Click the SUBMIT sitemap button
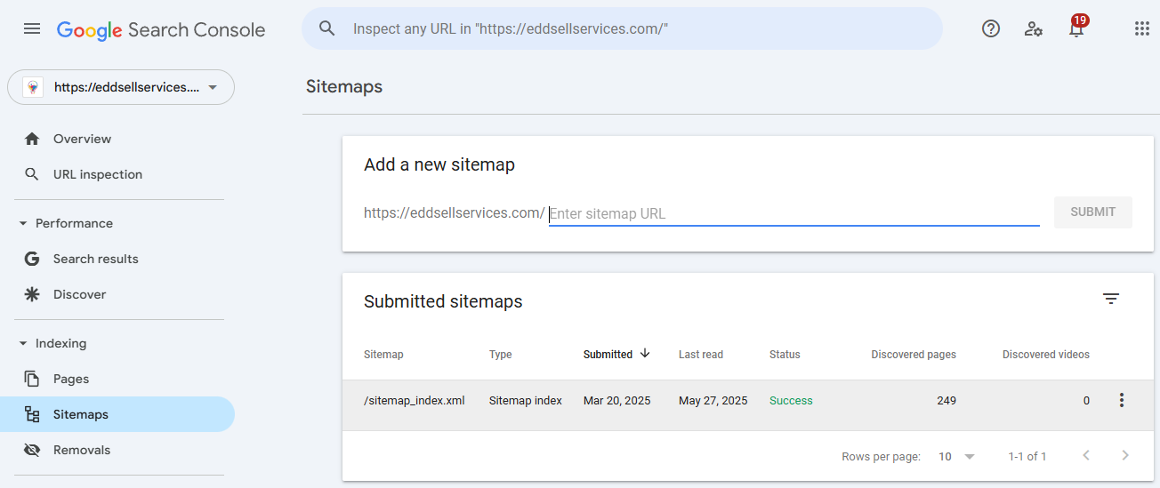 pos(1093,212)
